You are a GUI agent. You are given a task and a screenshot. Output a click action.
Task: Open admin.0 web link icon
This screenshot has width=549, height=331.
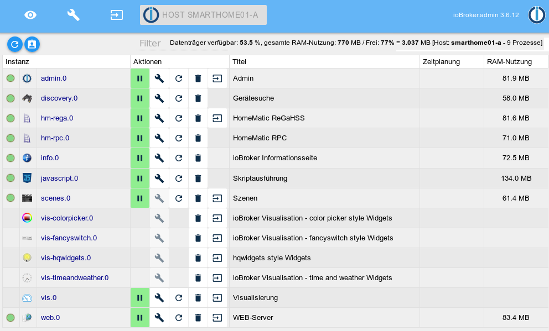coord(217,78)
